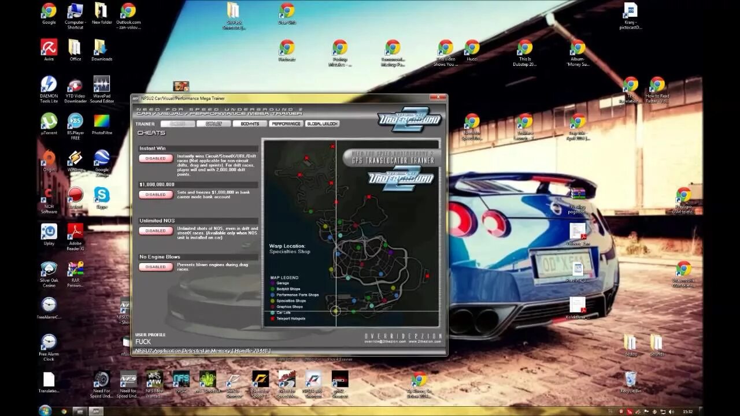Open Skype from desktop

pyautogui.click(x=102, y=198)
